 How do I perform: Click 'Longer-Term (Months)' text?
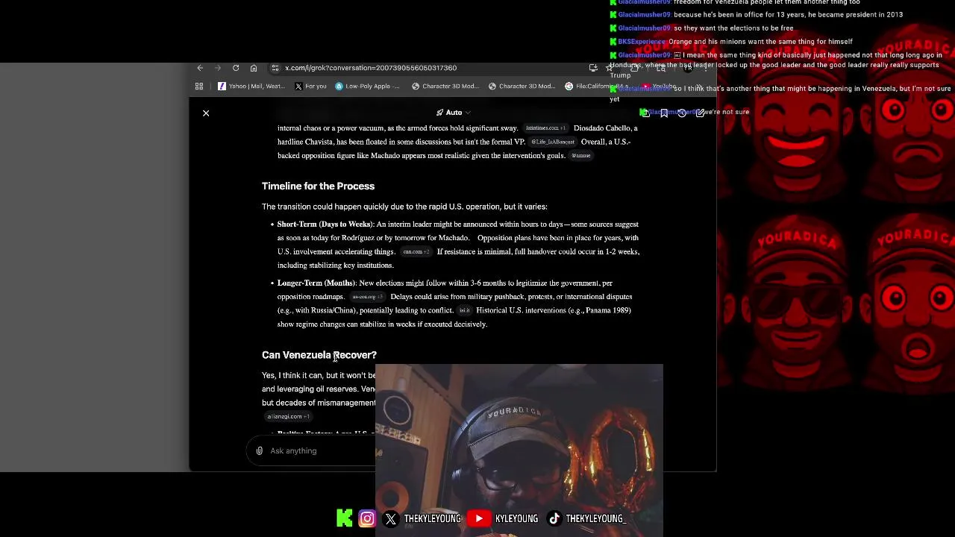coord(316,283)
